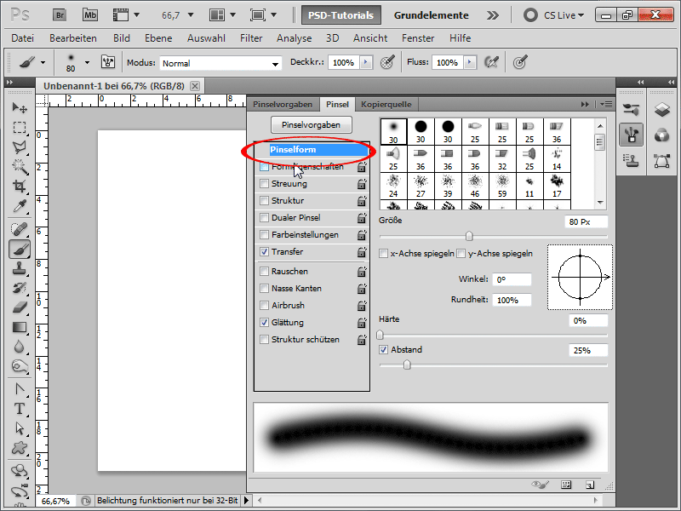This screenshot has width=681, height=511.
Task: Select the Eraser tool
Action: coord(20,307)
